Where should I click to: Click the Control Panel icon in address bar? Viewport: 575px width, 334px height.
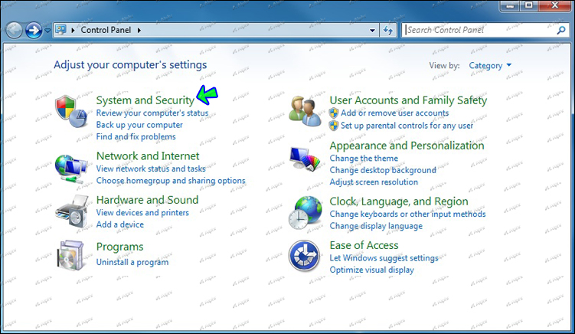[x=61, y=30]
